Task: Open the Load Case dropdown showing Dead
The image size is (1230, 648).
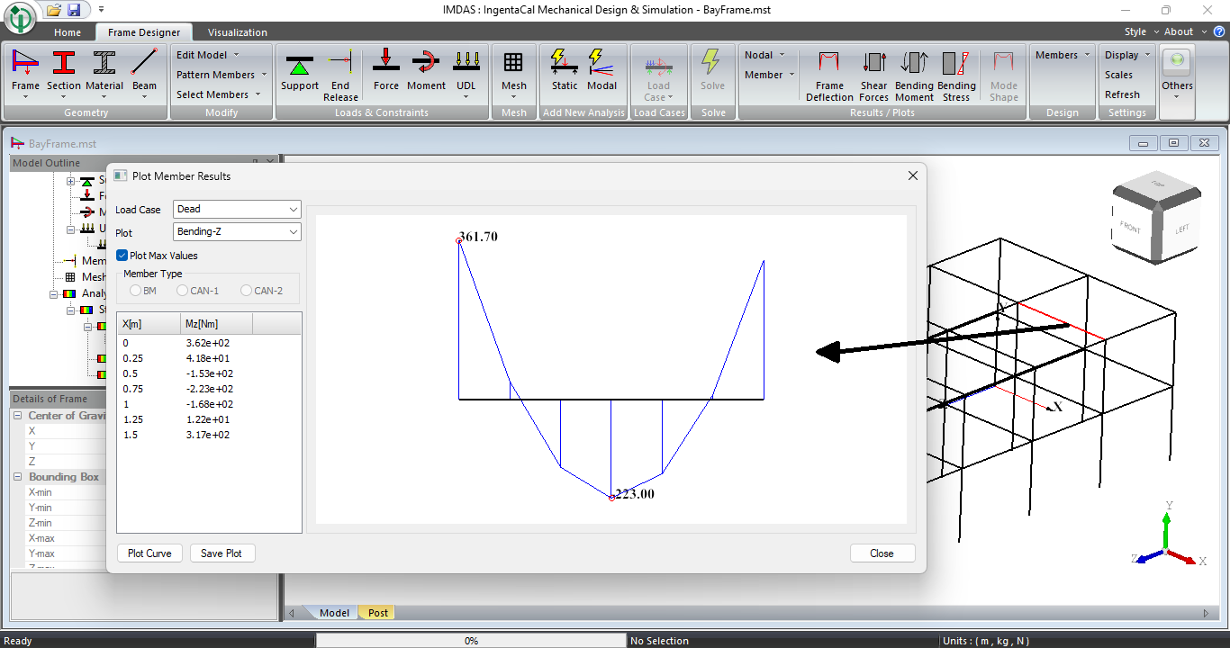Action: coord(237,209)
